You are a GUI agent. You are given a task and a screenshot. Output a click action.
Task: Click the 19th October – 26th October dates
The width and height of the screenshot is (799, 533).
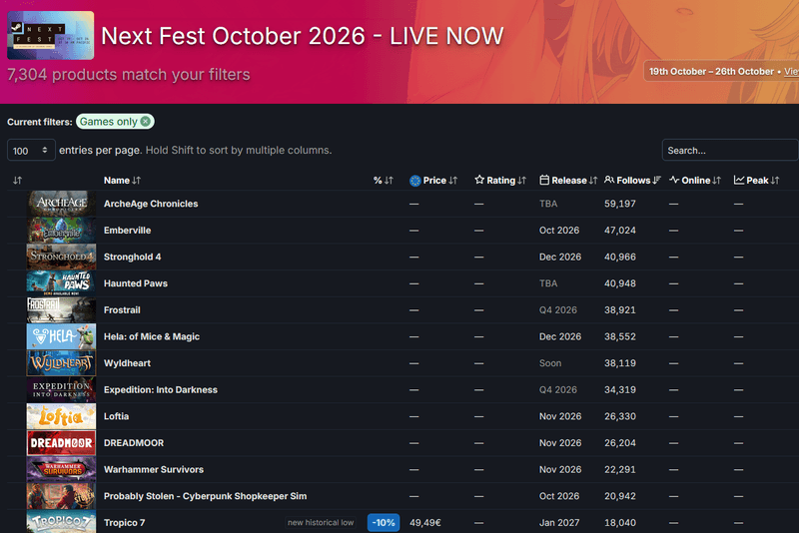pos(711,71)
